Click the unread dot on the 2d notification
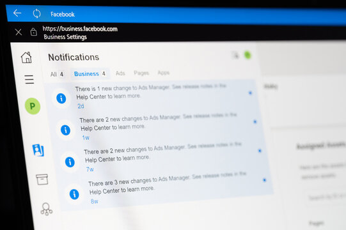 pos(250,93)
